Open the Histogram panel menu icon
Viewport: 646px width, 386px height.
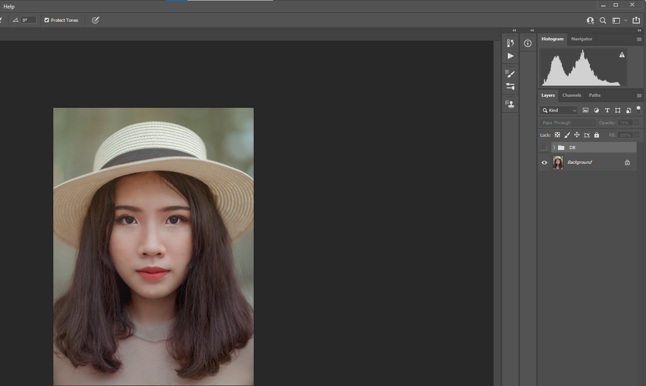639,39
